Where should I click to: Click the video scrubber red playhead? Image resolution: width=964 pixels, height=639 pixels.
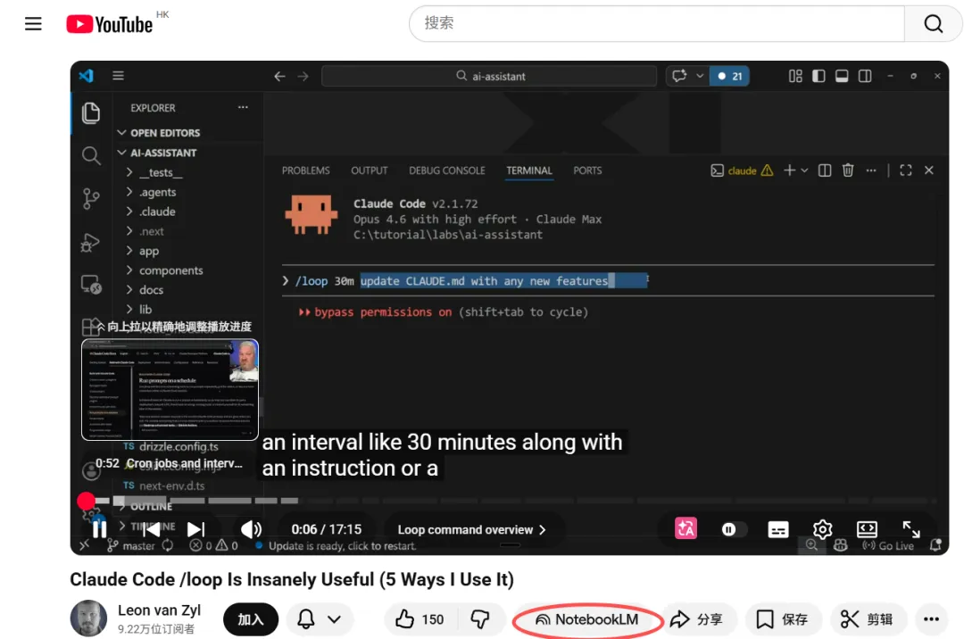[x=86, y=501]
